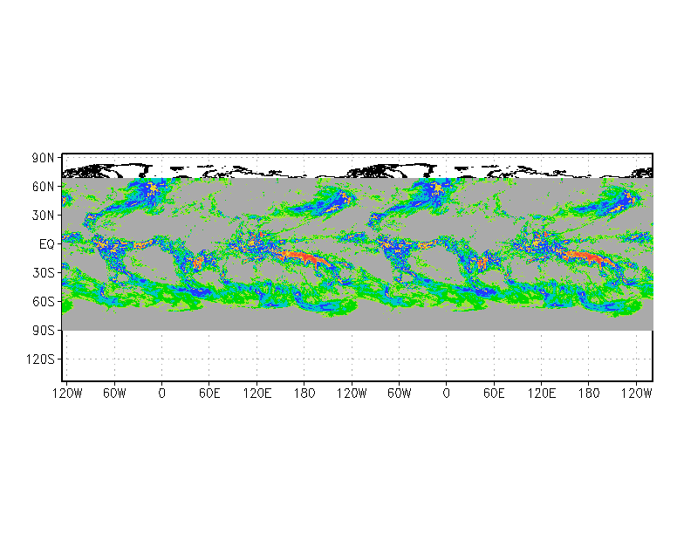Viewport: 684px width, 534px height.
Task: Click the 90S latitude axis label
Action: click(x=44, y=331)
